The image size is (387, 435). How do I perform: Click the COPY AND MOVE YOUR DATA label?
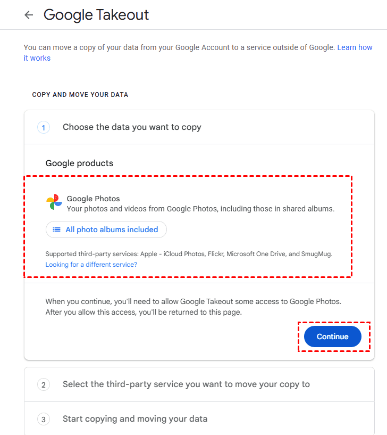coord(80,95)
